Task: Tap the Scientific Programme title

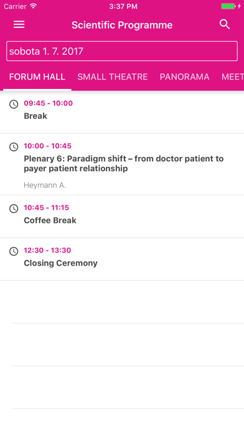Action: (x=122, y=25)
